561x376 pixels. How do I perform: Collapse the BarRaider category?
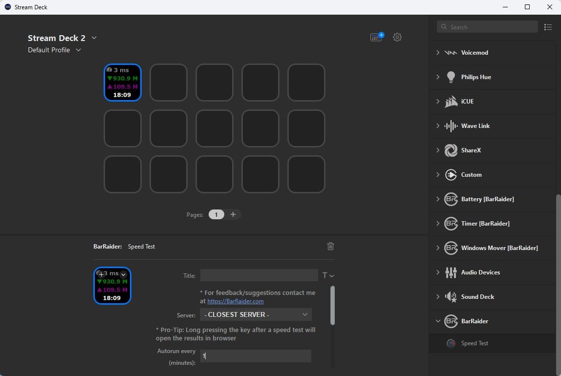pos(438,321)
